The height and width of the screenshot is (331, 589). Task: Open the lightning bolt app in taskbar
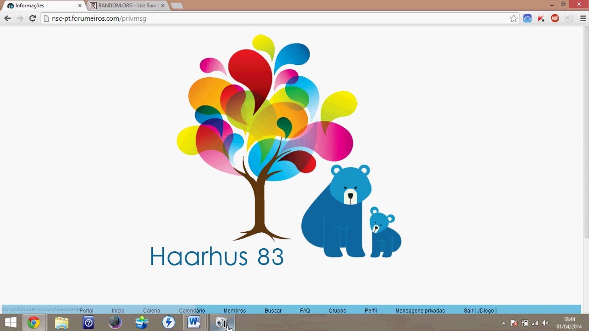click(x=168, y=323)
